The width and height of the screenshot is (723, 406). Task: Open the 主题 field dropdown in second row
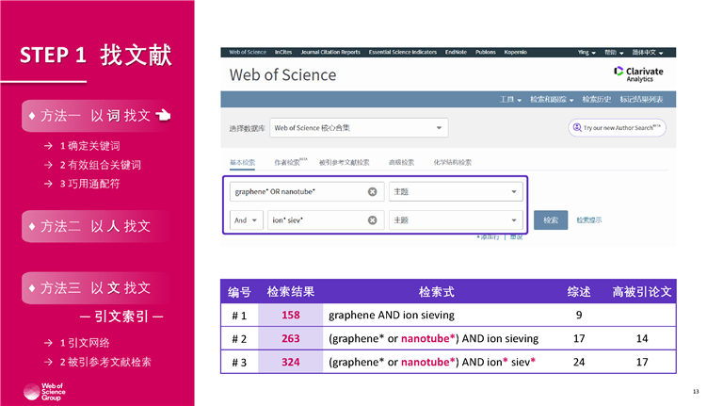456,220
